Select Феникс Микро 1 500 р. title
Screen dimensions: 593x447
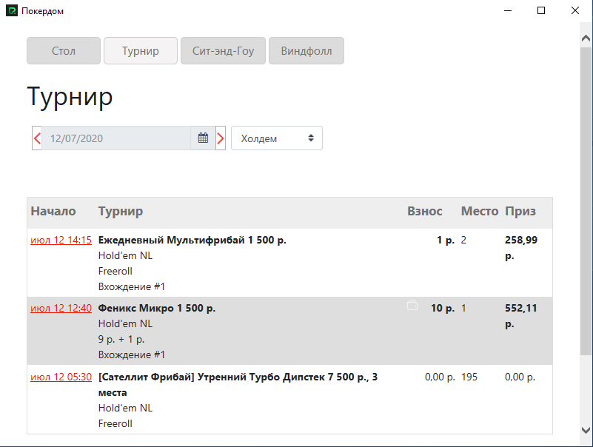pyautogui.click(x=157, y=308)
